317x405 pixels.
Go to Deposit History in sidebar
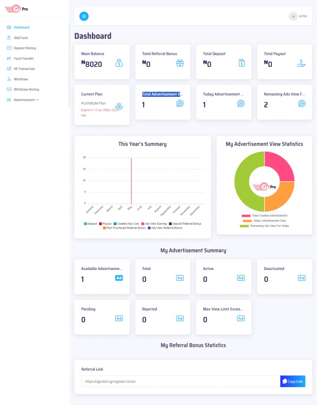coord(25,48)
